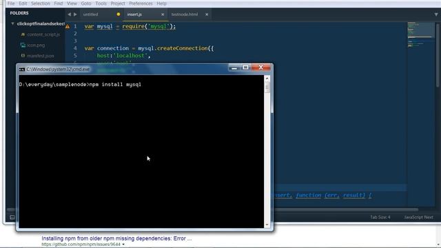The width and height of the screenshot is (441, 248).
Task: Click the github.com/npm/npm/issues/9644 URL
Action: coord(81,245)
